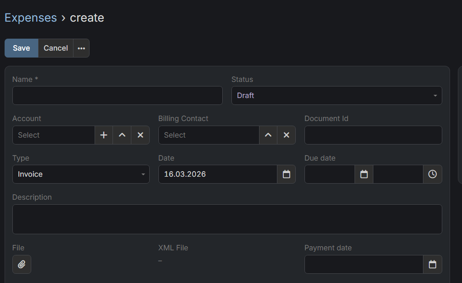The height and width of the screenshot is (283, 462).
Task: Click the Document Id input field
Action: coord(373,135)
